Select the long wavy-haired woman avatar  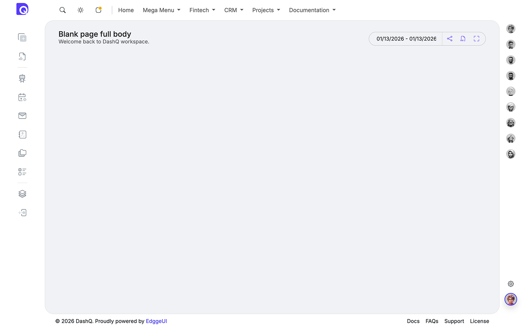(x=511, y=138)
